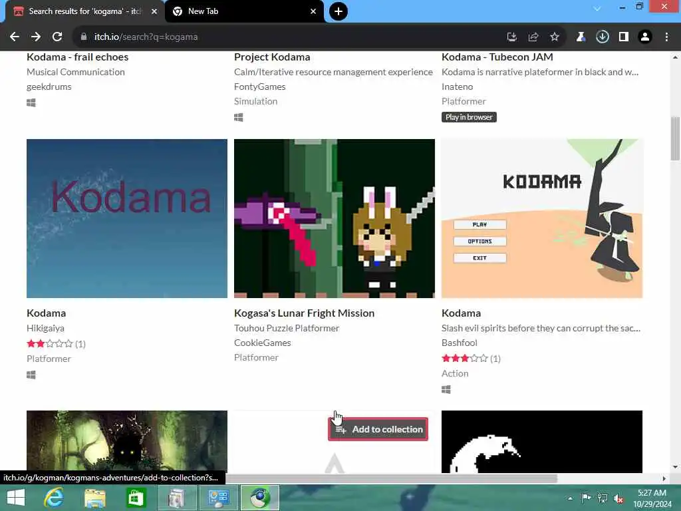The width and height of the screenshot is (681, 511).
Task: Open forest creature game thumbnail
Action: (127, 442)
